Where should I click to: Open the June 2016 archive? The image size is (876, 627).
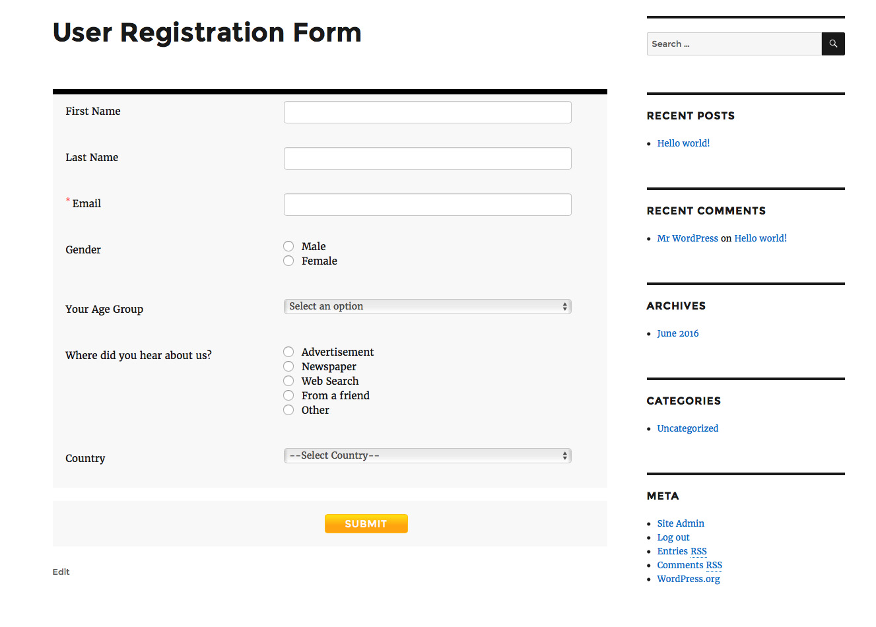click(x=677, y=333)
